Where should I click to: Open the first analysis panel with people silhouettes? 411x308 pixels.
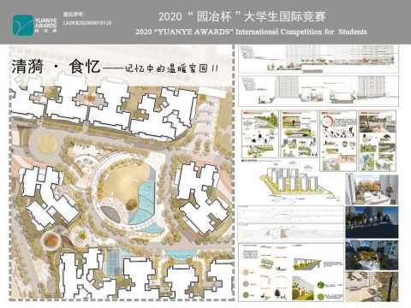coord(260,134)
